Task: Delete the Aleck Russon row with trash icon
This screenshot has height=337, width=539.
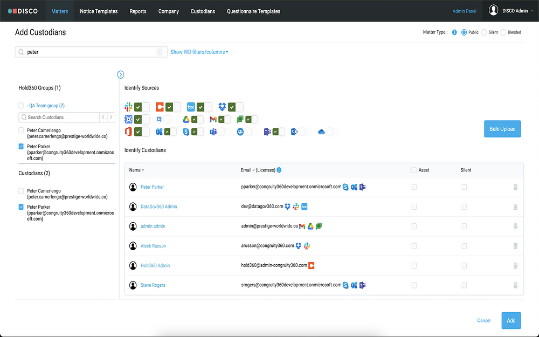Action: 515,246
